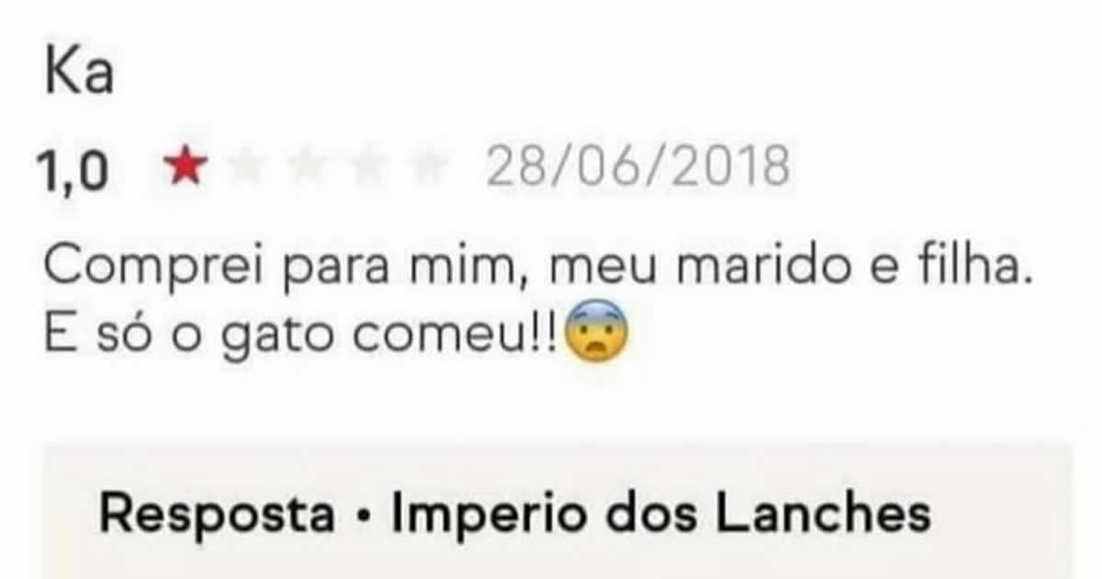
Task: Click the review date 28/06/2018
Action: tap(637, 168)
